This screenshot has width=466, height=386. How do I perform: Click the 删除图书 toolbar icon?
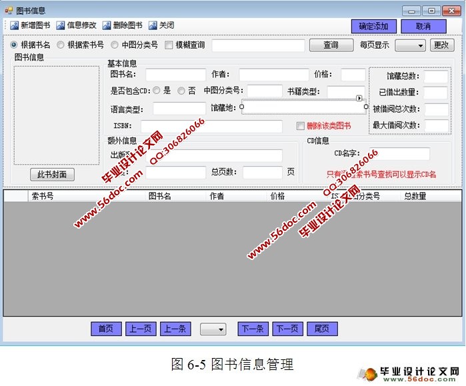click(107, 25)
